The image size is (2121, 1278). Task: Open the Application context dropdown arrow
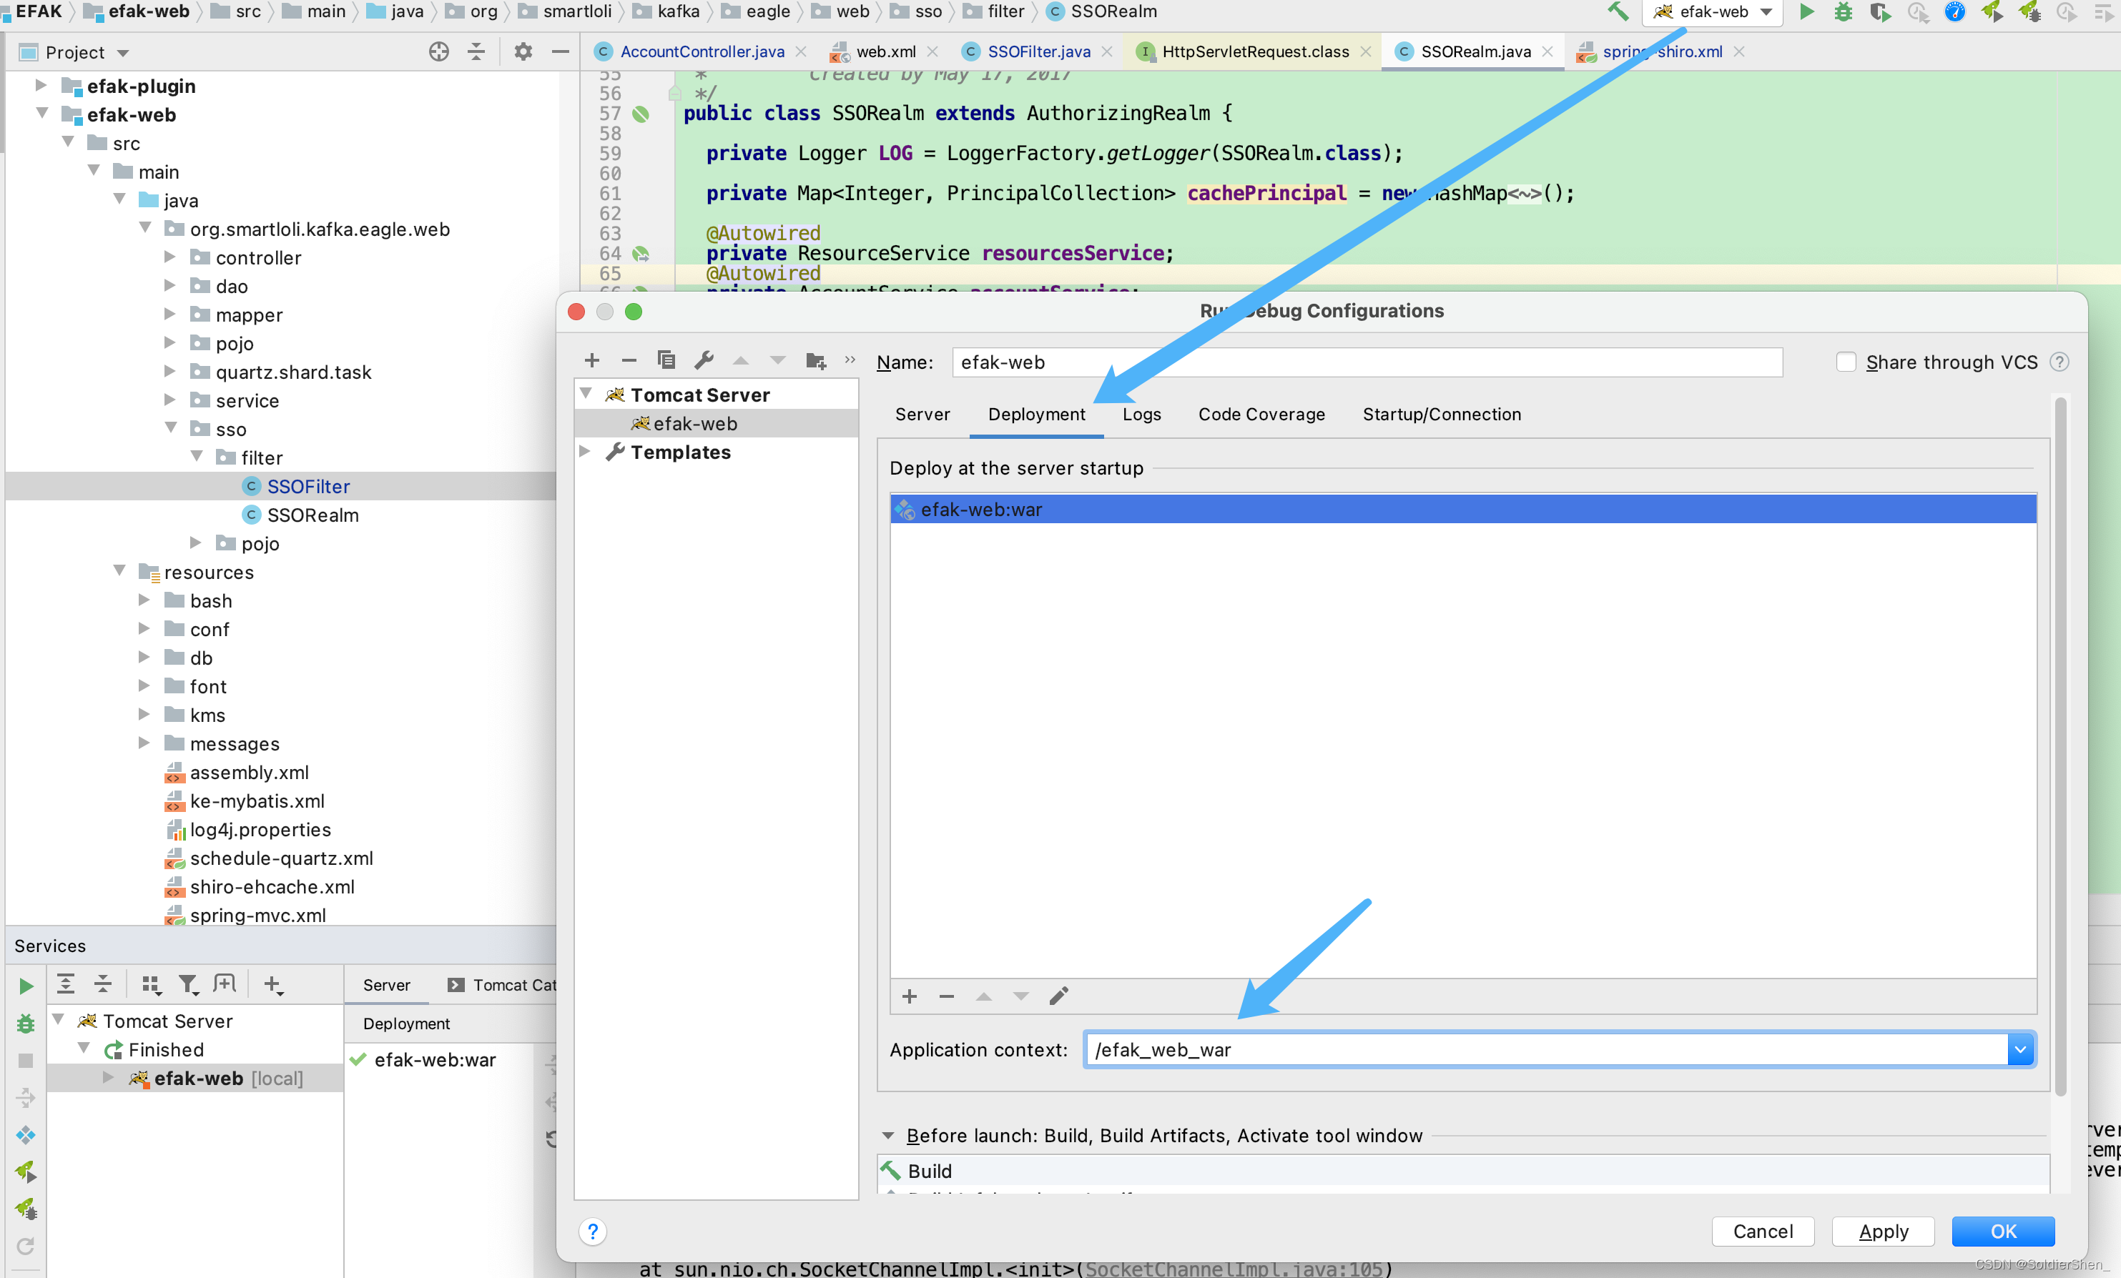(2019, 1049)
